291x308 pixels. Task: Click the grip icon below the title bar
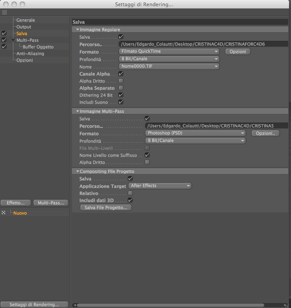(x=4, y=13)
